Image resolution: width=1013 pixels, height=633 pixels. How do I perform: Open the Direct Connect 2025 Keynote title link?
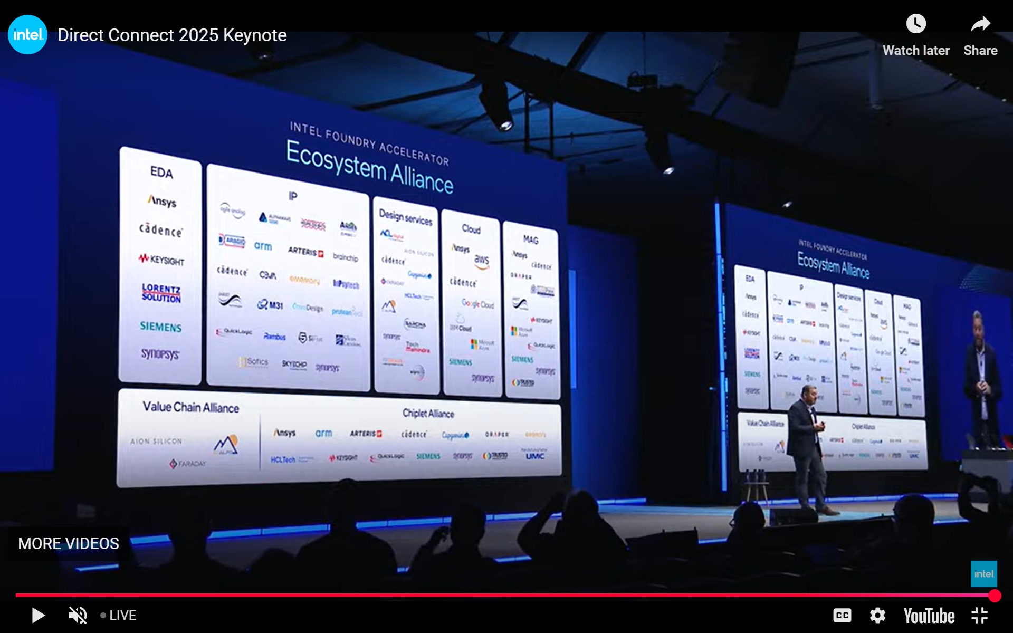pos(172,35)
